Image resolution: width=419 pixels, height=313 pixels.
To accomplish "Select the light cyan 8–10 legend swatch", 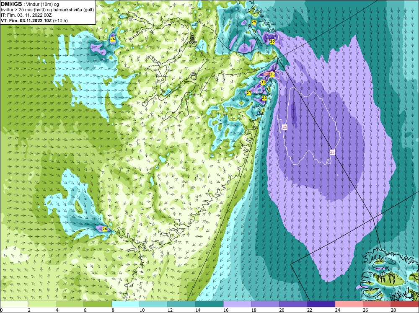I will point(126,304).
